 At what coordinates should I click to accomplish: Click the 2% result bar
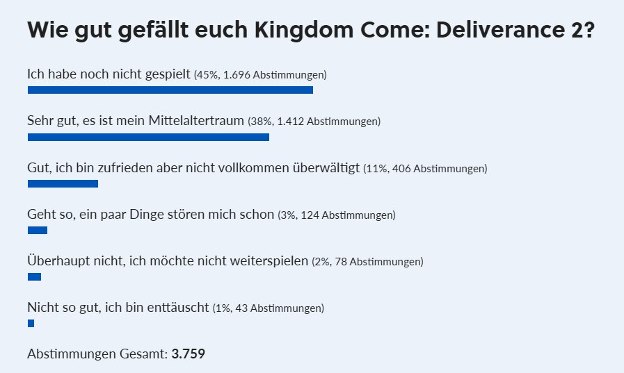(x=34, y=277)
